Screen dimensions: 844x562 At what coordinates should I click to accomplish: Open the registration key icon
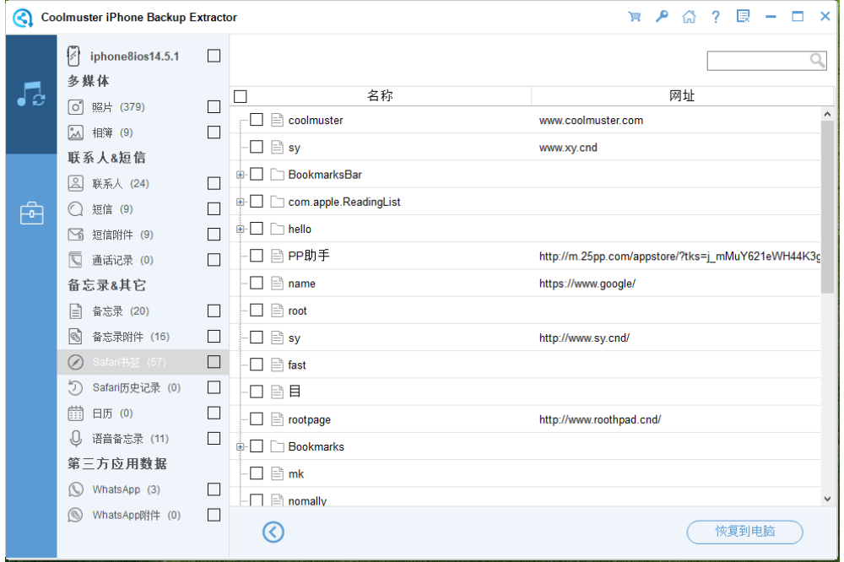click(662, 17)
